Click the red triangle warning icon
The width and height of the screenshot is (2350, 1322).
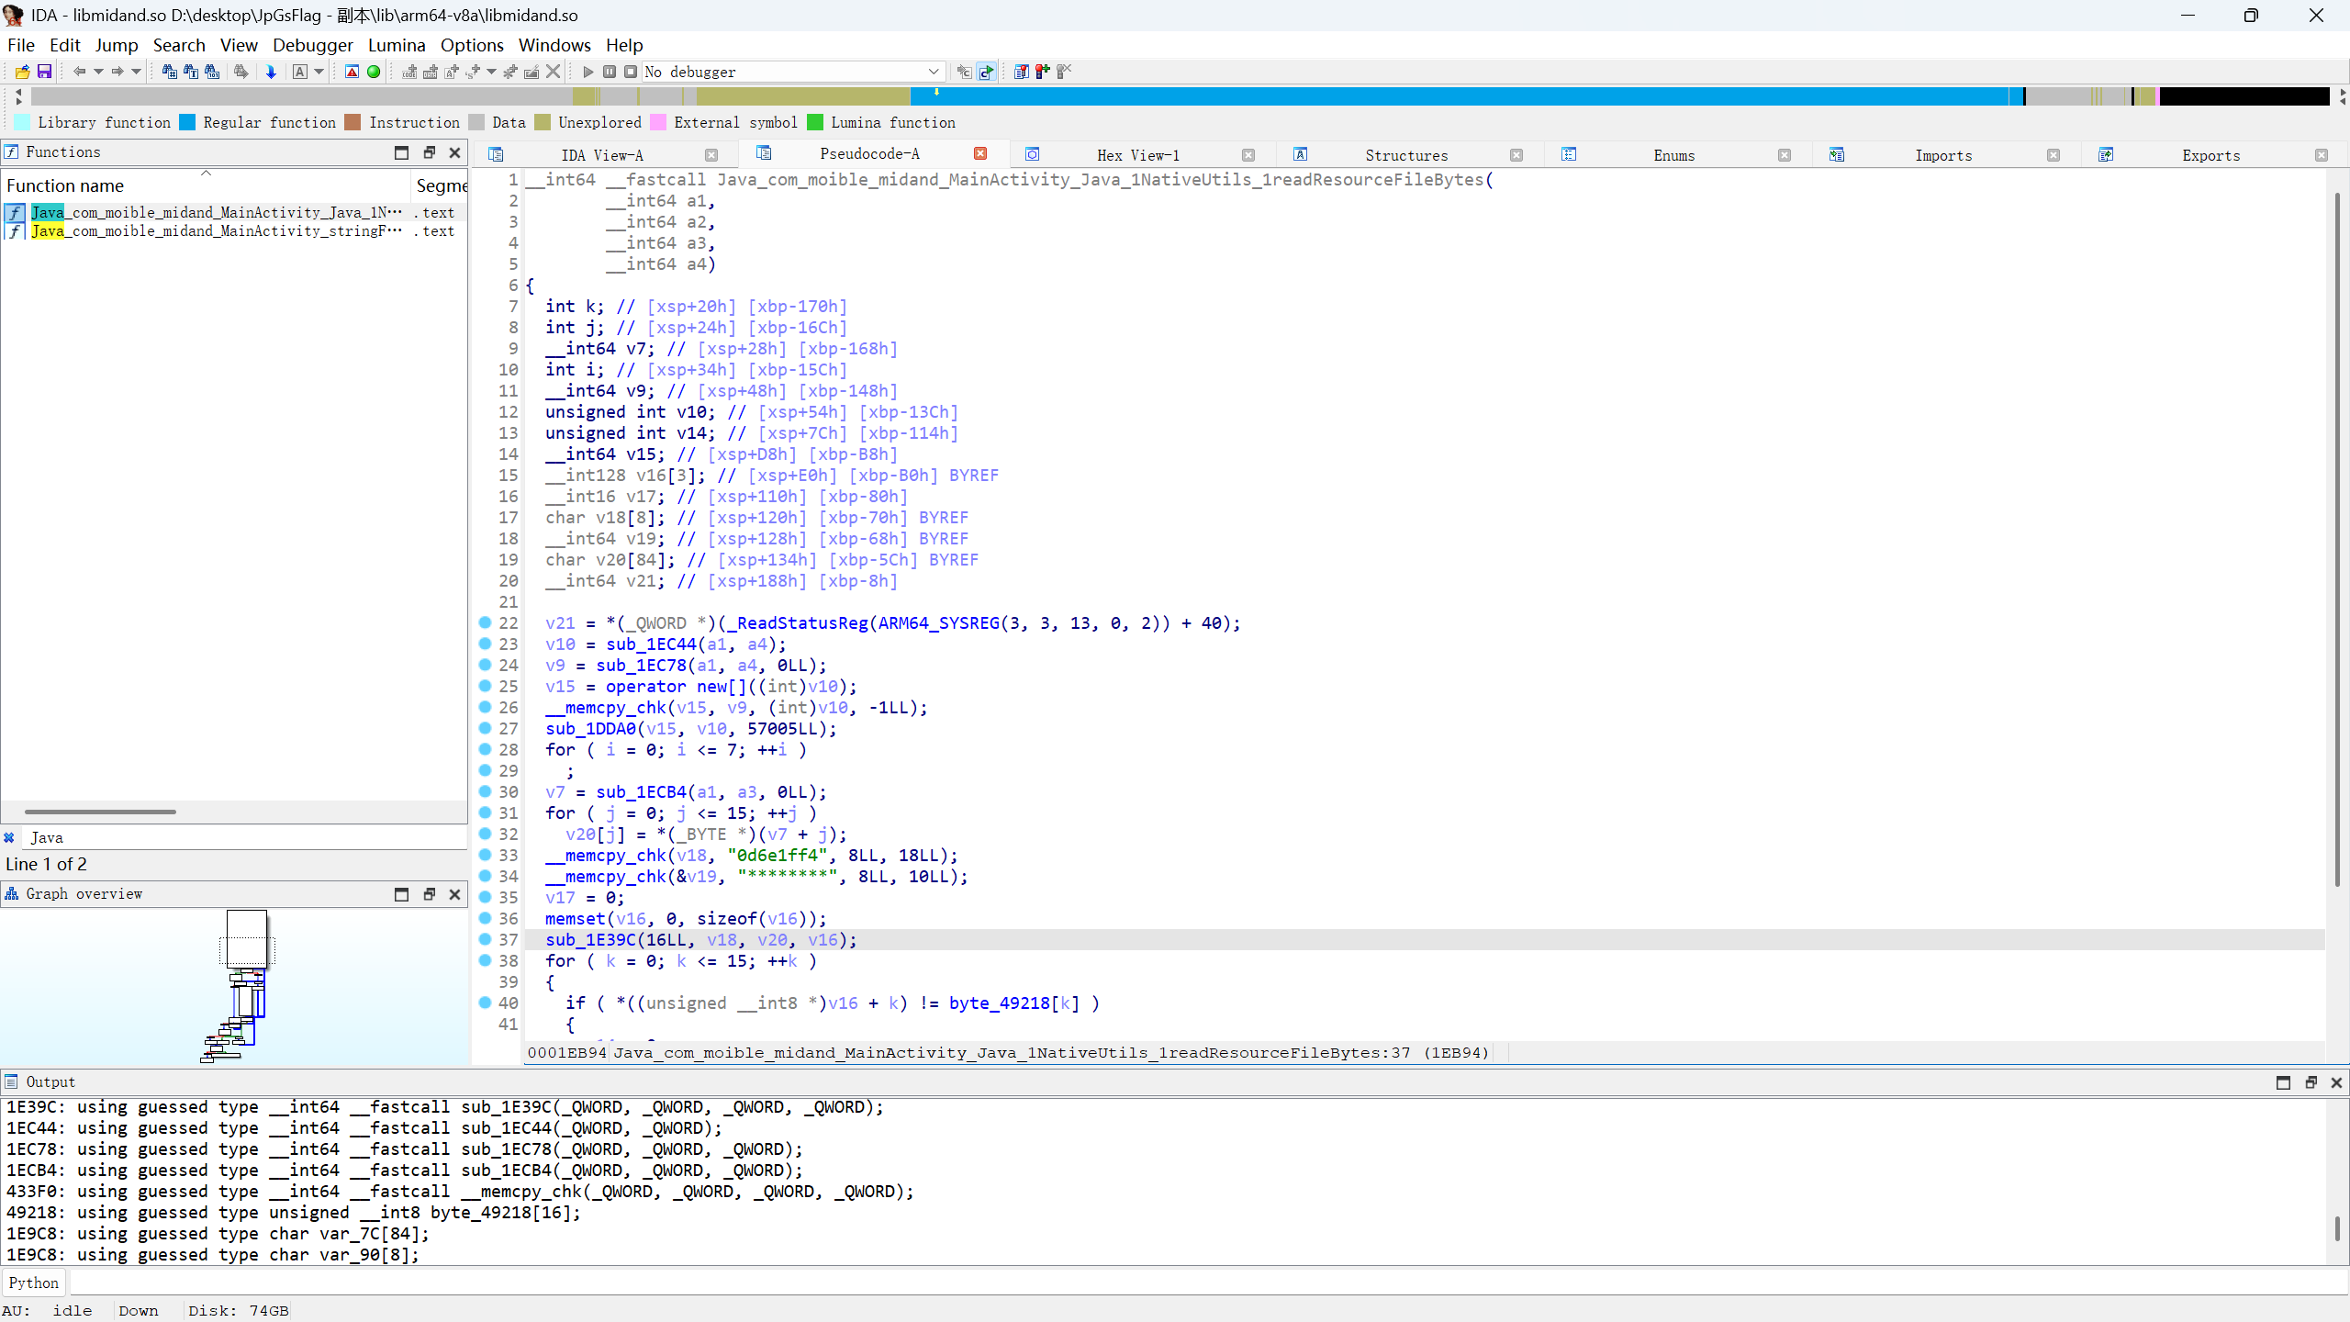[352, 72]
